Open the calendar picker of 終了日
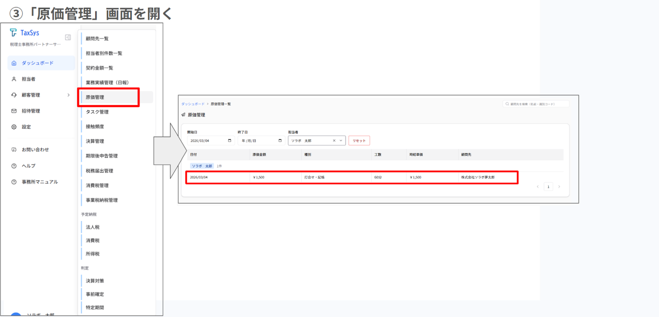The height and width of the screenshot is (317, 659). 280,140
